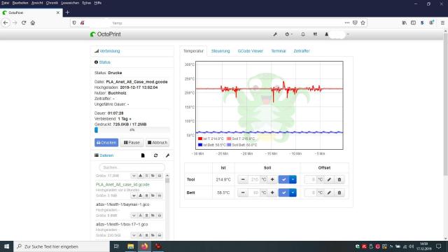Open Windows Start menu
The image size is (448, 252).
[6, 246]
